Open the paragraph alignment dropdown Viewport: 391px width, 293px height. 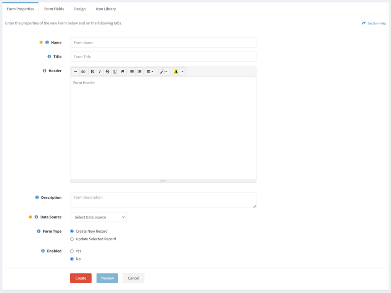150,71
